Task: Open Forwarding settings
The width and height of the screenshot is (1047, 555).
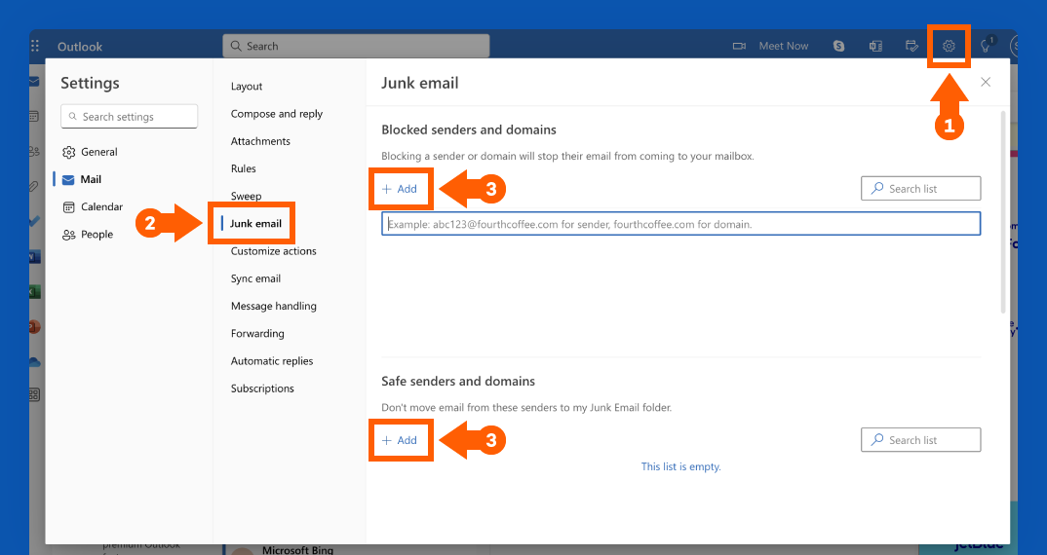Action: (257, 333)
